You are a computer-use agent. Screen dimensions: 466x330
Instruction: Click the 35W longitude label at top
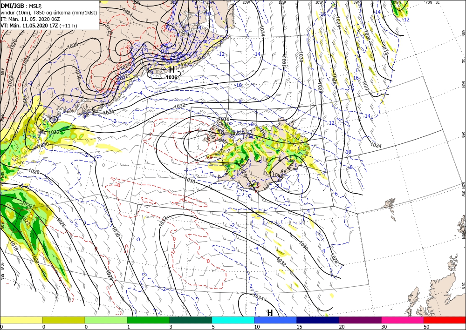coord(137,2)
